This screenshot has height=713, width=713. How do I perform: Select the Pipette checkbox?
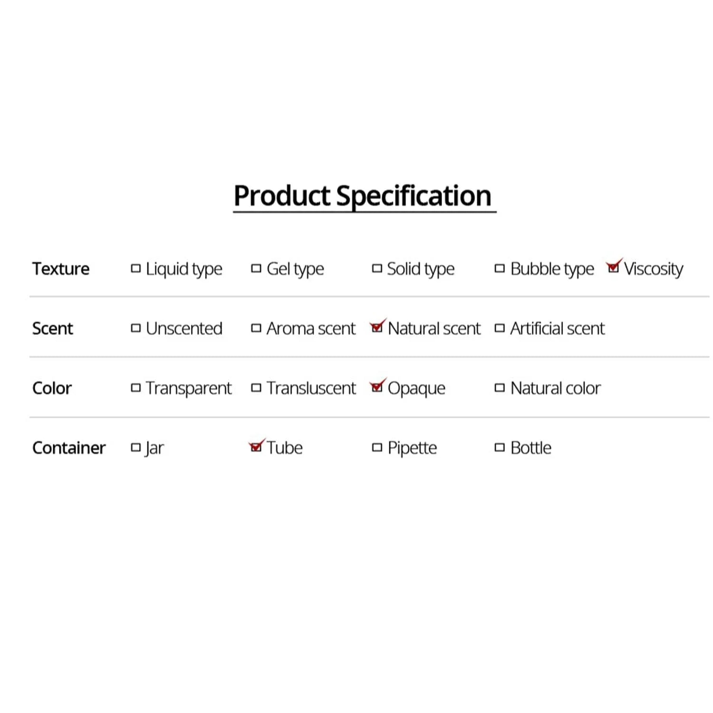coord(377,447)
